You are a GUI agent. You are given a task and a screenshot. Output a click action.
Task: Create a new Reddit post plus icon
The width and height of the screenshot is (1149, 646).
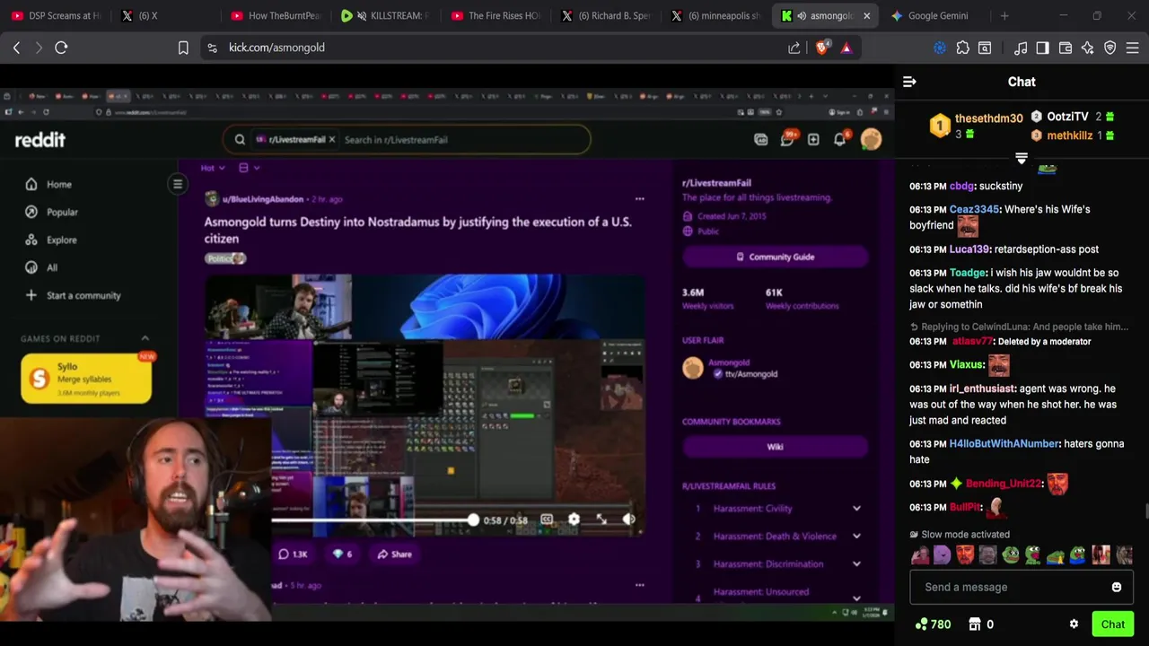813,139
